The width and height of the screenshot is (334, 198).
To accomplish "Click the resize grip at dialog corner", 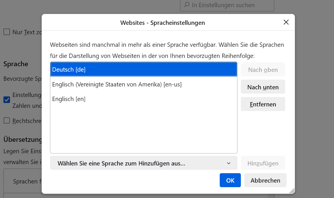I will 291,190.
